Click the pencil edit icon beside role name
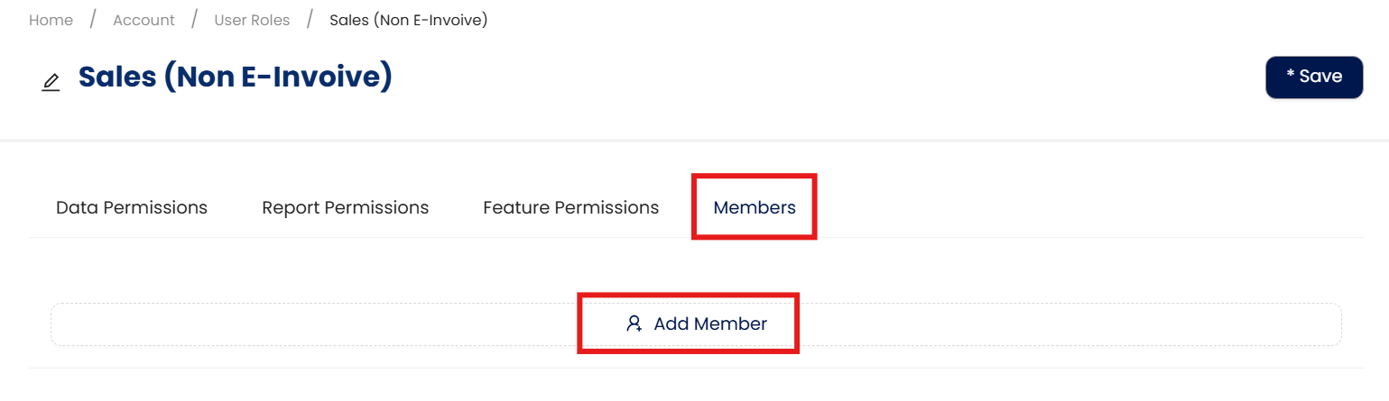The image size is (1389, 401). pos(51,83)
